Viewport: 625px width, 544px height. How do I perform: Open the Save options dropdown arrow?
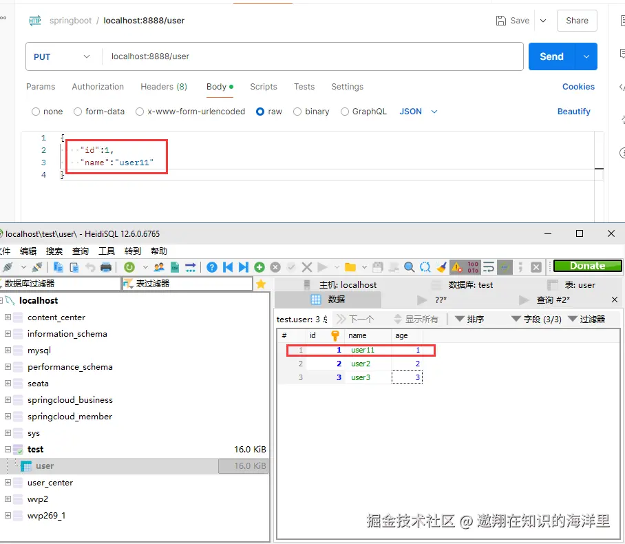[543, 21]
